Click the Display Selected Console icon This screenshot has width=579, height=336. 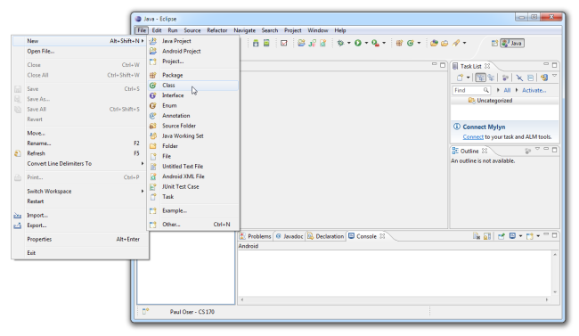512,235
